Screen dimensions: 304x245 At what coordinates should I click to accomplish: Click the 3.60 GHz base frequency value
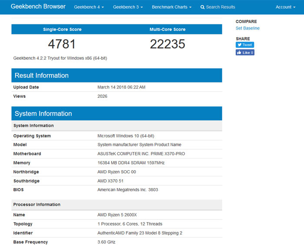point(106,242)
